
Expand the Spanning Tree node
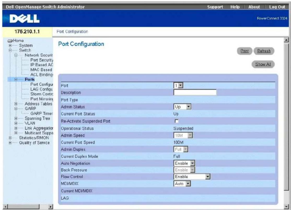[16, 118]
